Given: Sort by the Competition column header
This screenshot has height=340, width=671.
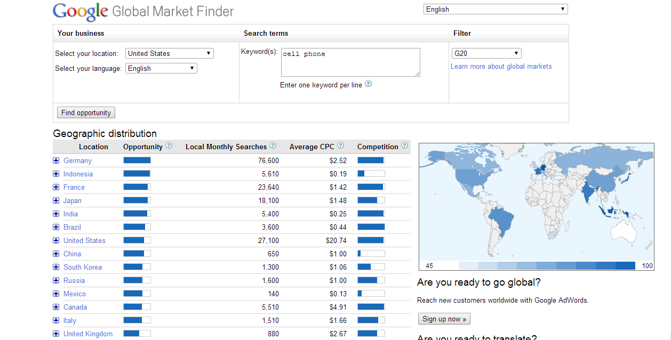Looking at the screenshot, I should (x=378, y=147).
